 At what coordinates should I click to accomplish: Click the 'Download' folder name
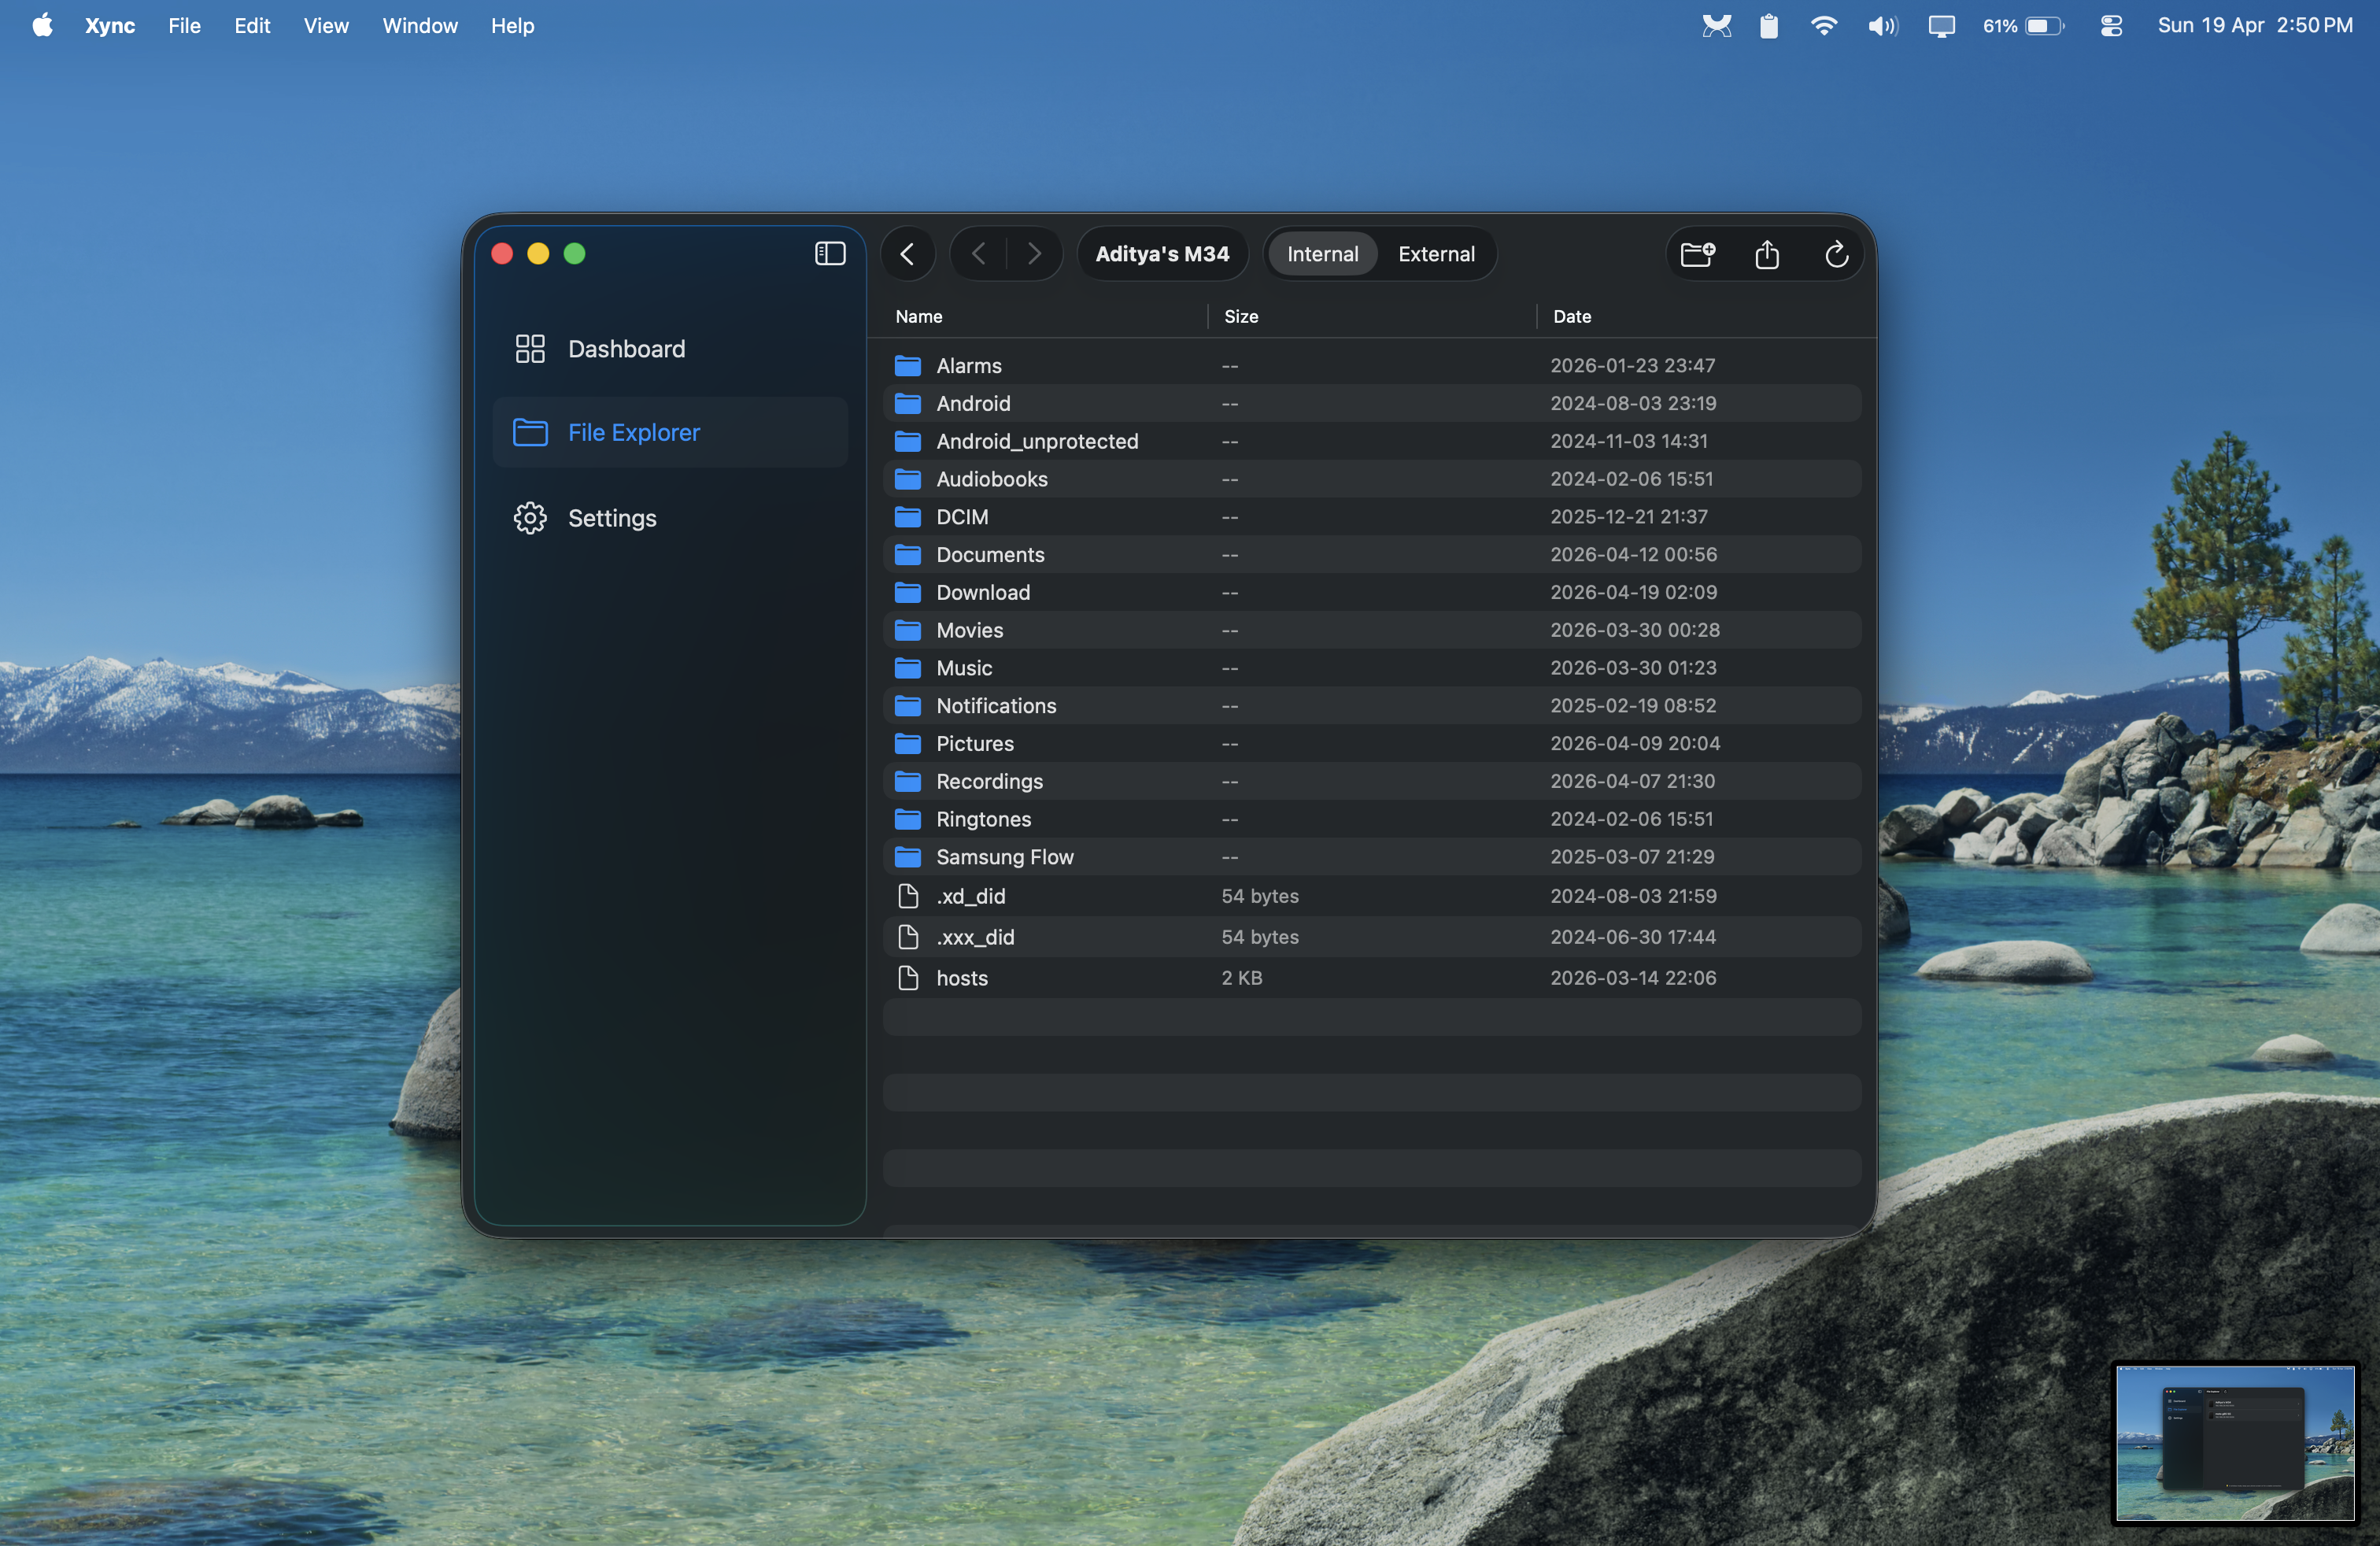[983, 592]
